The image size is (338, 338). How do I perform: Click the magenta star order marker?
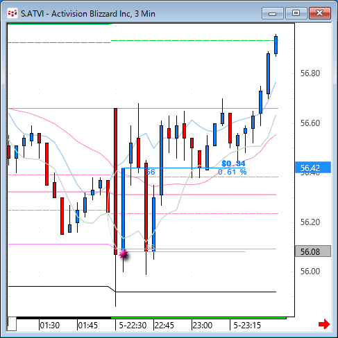point(124,254)
